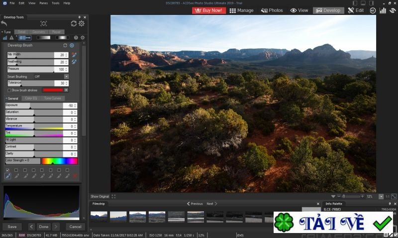Screen dimensions: 398x238
Task: Select the linear gradient tool
Action: click(44, 37)
